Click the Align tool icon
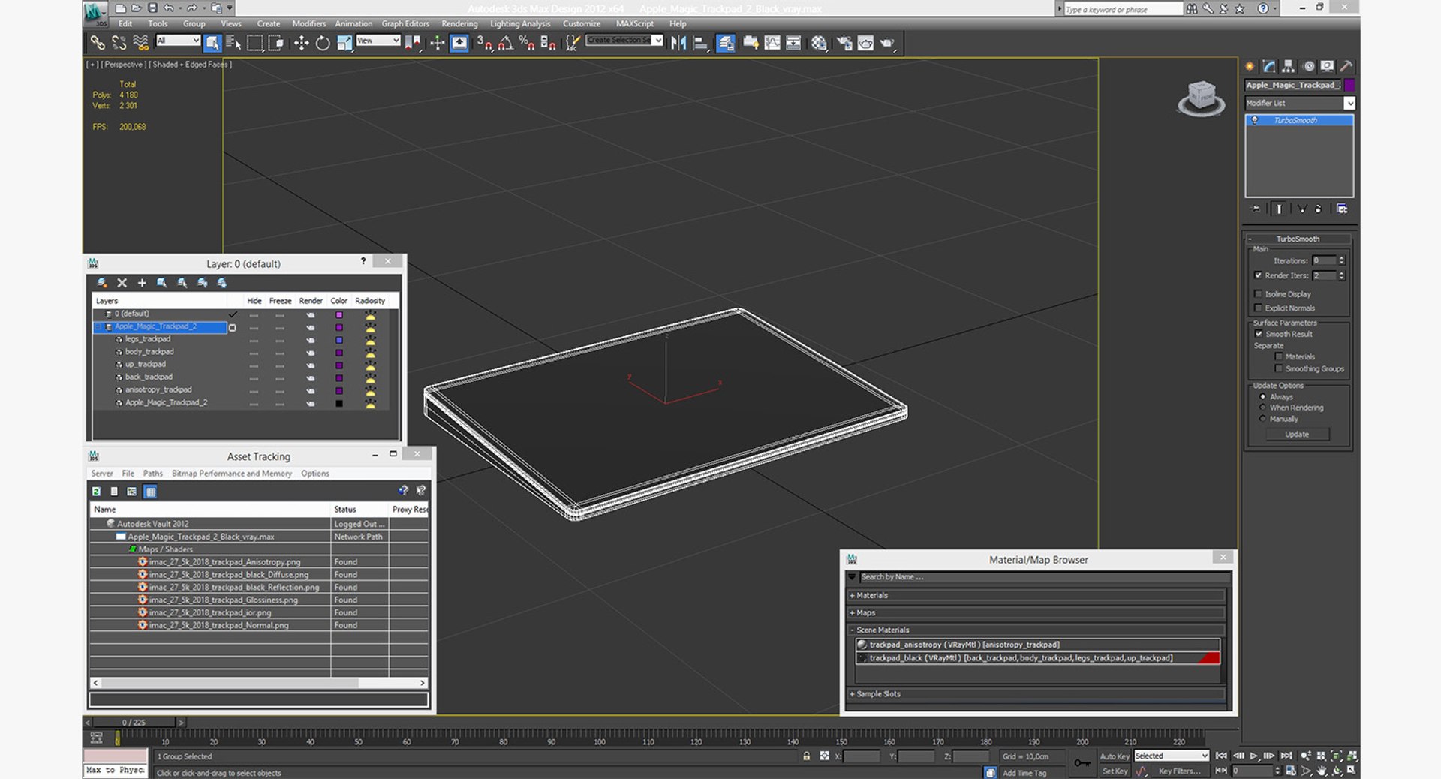 [x=700, y=43]
